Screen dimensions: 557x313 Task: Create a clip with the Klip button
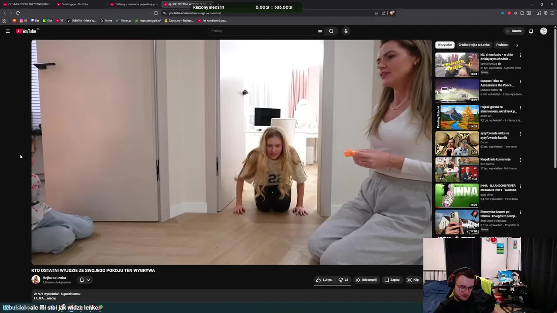tap(413, 280)
